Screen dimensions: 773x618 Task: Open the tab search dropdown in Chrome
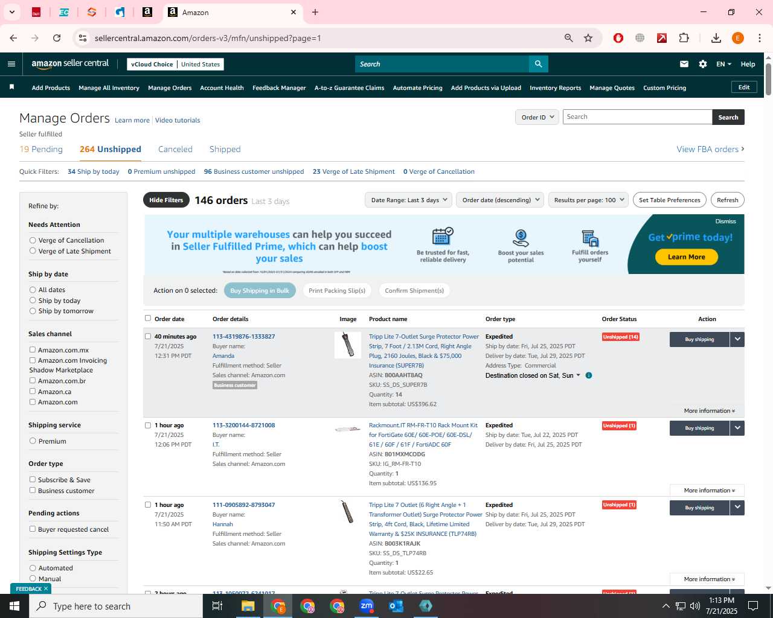(11, 11)
